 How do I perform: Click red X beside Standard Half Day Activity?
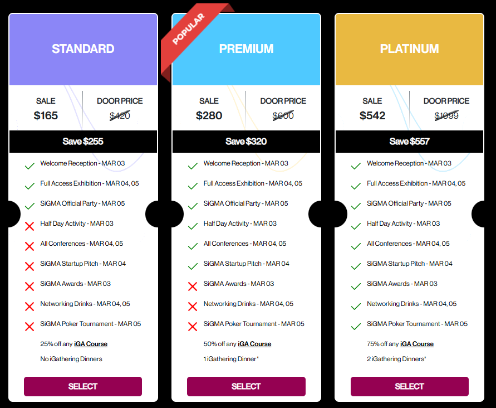30,226
